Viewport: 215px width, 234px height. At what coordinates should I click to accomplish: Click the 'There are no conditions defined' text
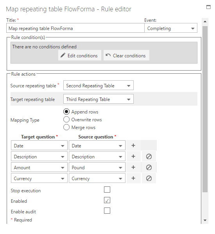pyautogui.click(x=44, y=47)
